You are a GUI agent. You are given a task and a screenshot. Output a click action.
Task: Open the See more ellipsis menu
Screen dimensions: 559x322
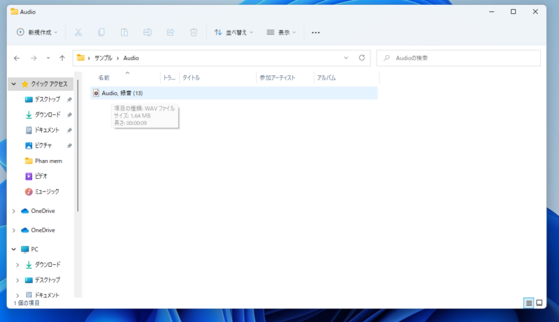[316, 32]
